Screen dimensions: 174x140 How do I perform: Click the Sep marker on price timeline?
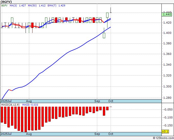click(x=97, y=101)
